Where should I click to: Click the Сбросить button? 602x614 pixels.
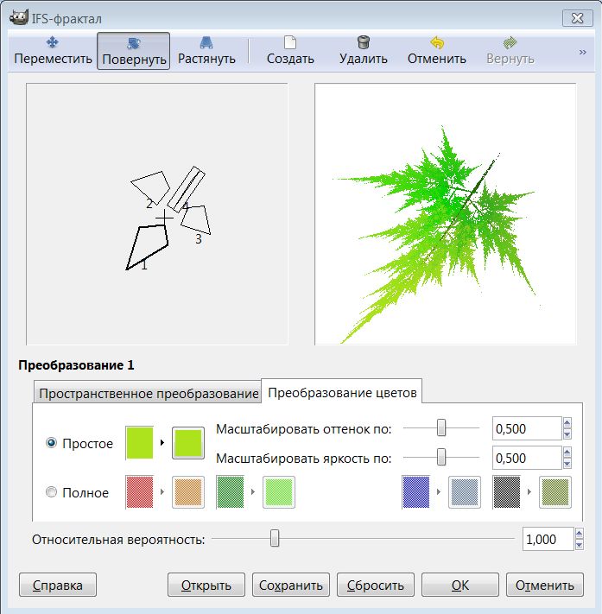pos(376,585)
